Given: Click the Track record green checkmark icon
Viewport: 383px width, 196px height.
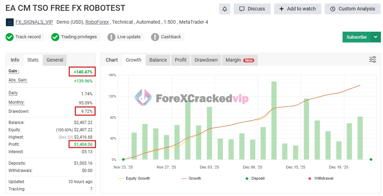Looking at the screenshot, I should [x=9, y=37].
